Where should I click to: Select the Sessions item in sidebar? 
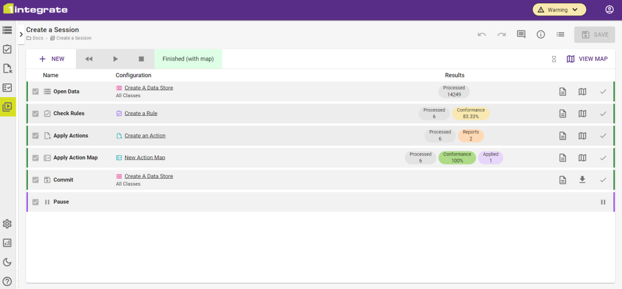[7, 107]
